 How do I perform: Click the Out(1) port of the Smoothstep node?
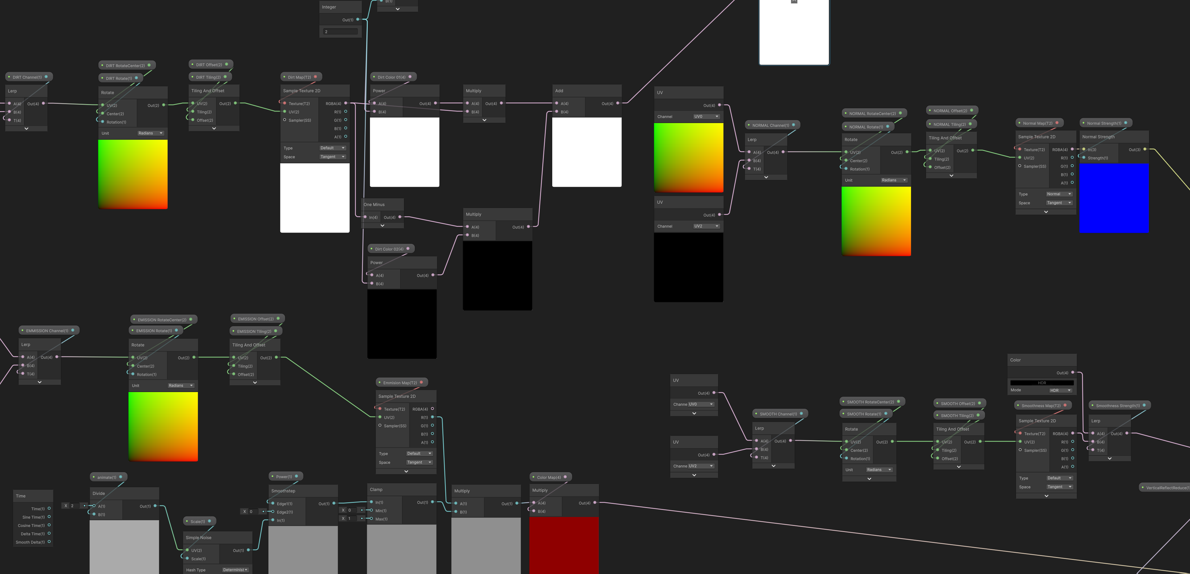[334, 503]
